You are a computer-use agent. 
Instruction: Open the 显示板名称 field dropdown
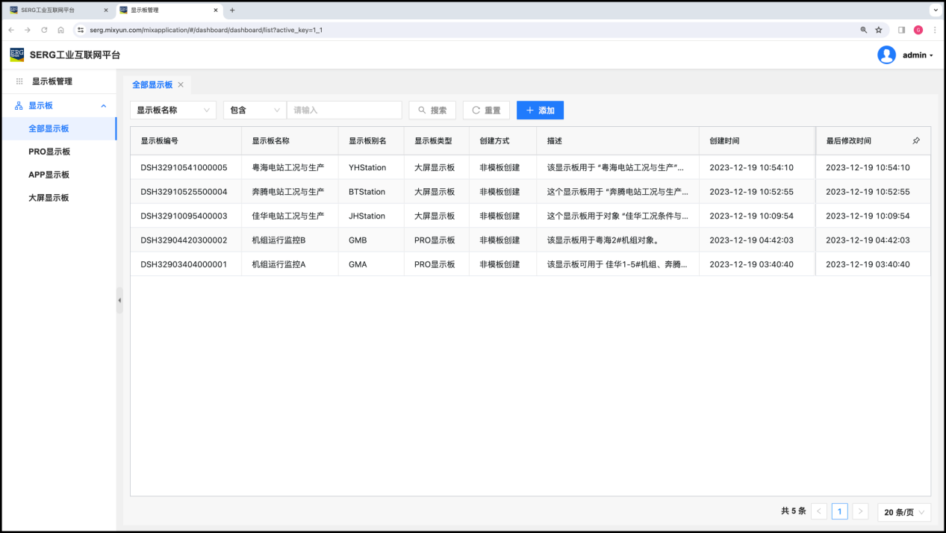click(173, 110)
